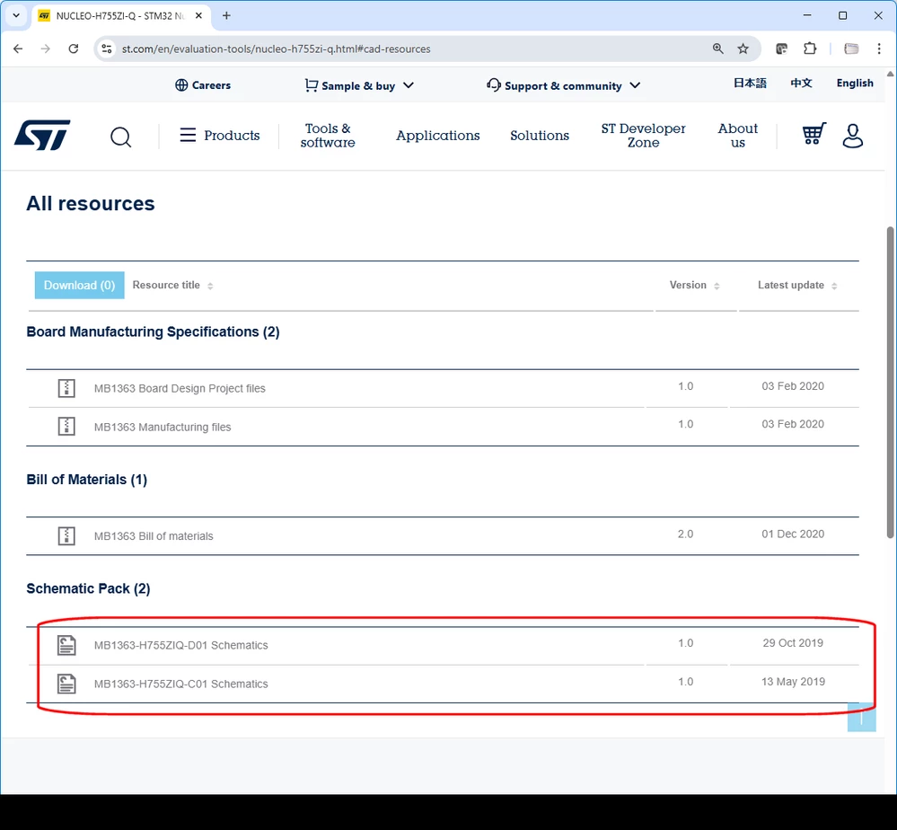Open MB1363-H755ZIQ-C01 Schematics link
Image resolution: width=897 pixels, height=830 pixels.
pos(180,684)
